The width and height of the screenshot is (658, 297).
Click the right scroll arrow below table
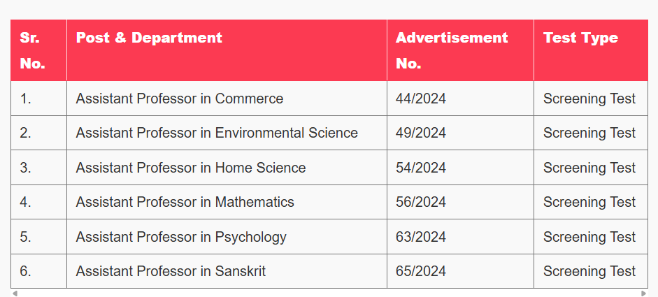pos(644,294)
